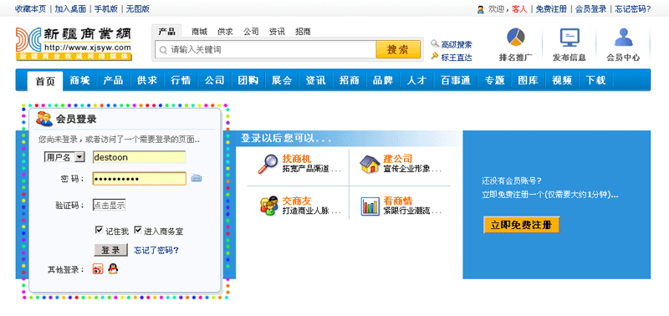Open 发布信息 monitor icon

tap(569, 38)
